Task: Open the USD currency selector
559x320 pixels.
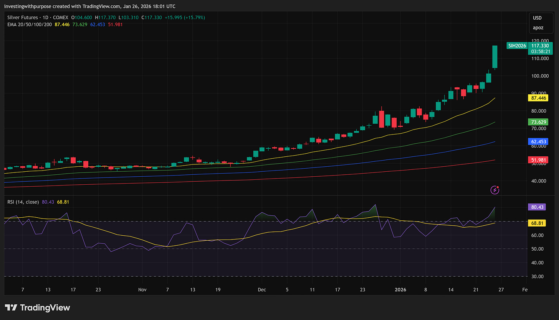Action: [x=536, y=18]
